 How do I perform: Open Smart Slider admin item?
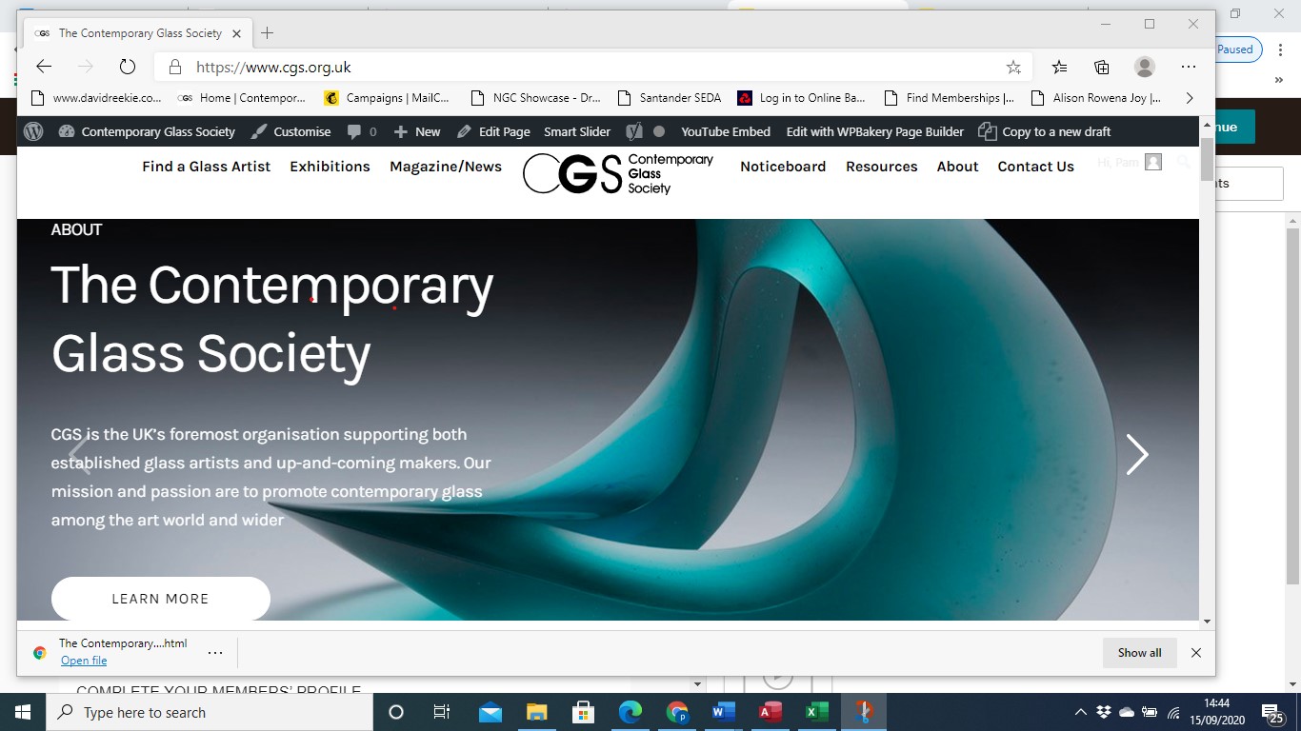(577, 131)
